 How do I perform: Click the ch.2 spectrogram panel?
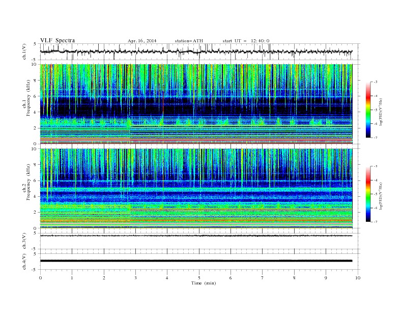coord(196,189)
